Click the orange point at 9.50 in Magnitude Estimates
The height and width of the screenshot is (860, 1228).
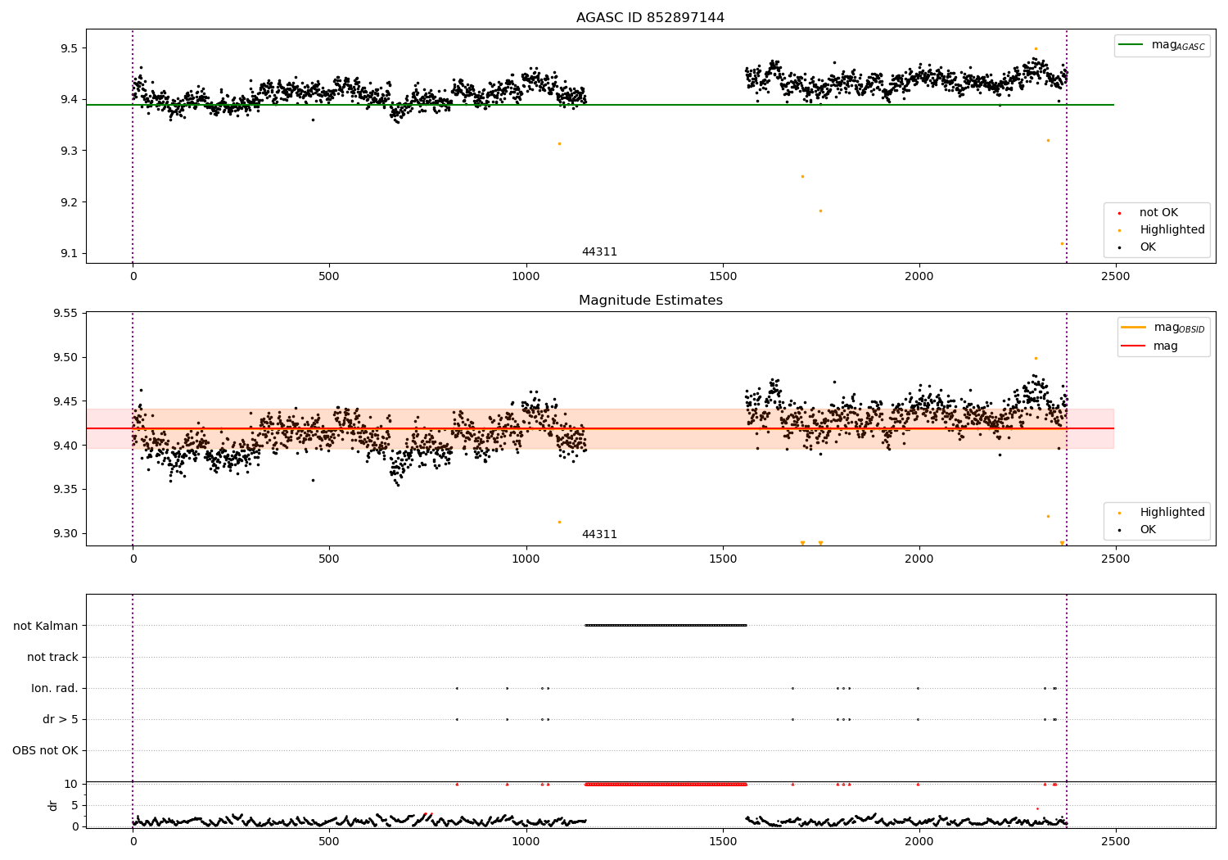click(x=1036, y=358)
